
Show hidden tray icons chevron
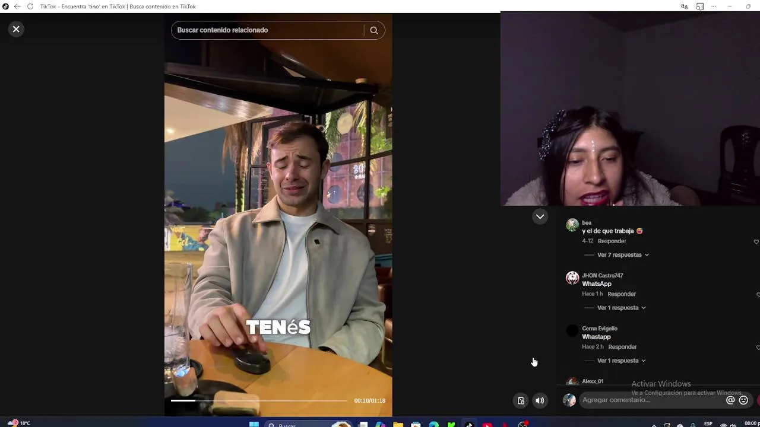tap(654, 425)
